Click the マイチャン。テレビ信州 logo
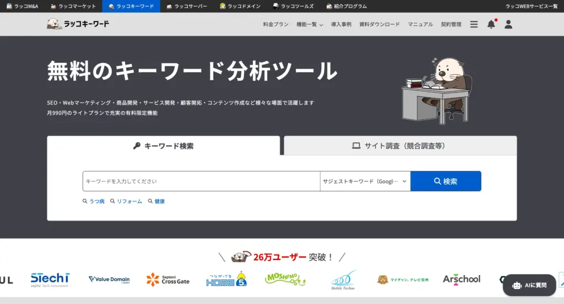This screenshot has width=564, height=304. click(x=403, y=279)
